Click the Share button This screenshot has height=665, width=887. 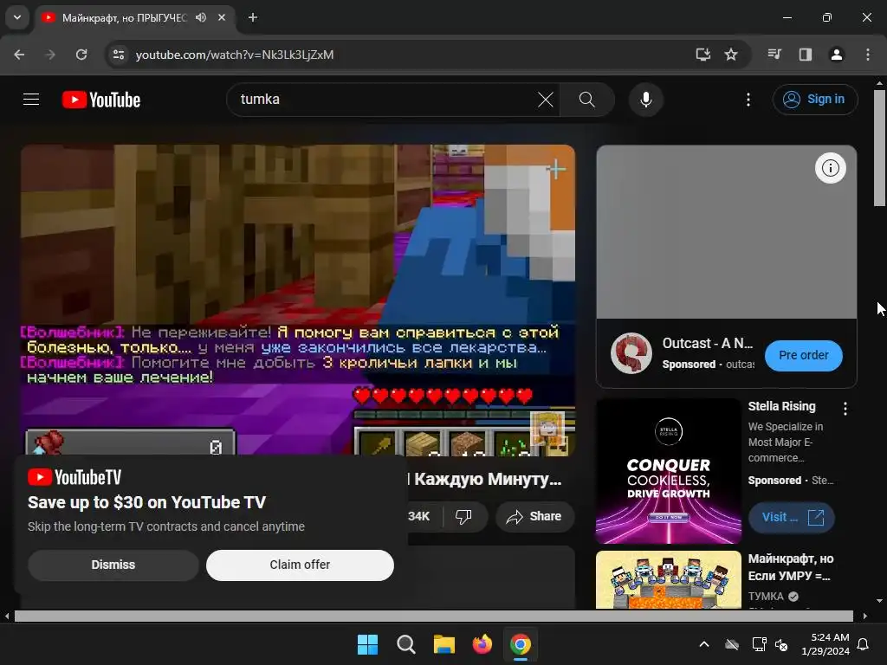click(534, 516)
